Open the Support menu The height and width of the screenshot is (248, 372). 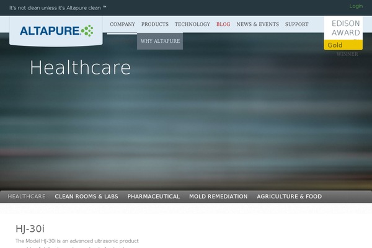(x=296, y=24)
